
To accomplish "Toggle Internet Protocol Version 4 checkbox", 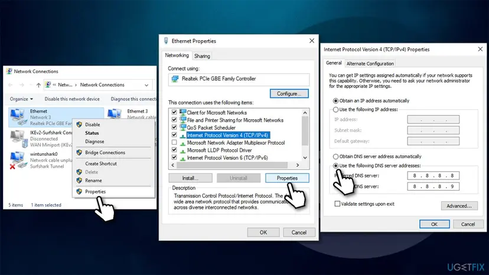I will [x=174, y=135].
